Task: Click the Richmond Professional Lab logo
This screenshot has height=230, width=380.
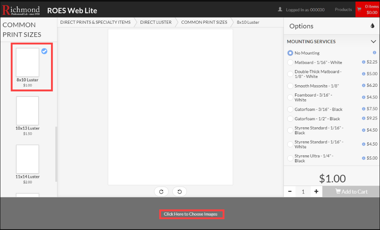Action: (x=21, y=9)
